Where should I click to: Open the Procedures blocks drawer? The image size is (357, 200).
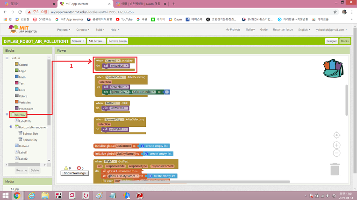tap(24, 109)
